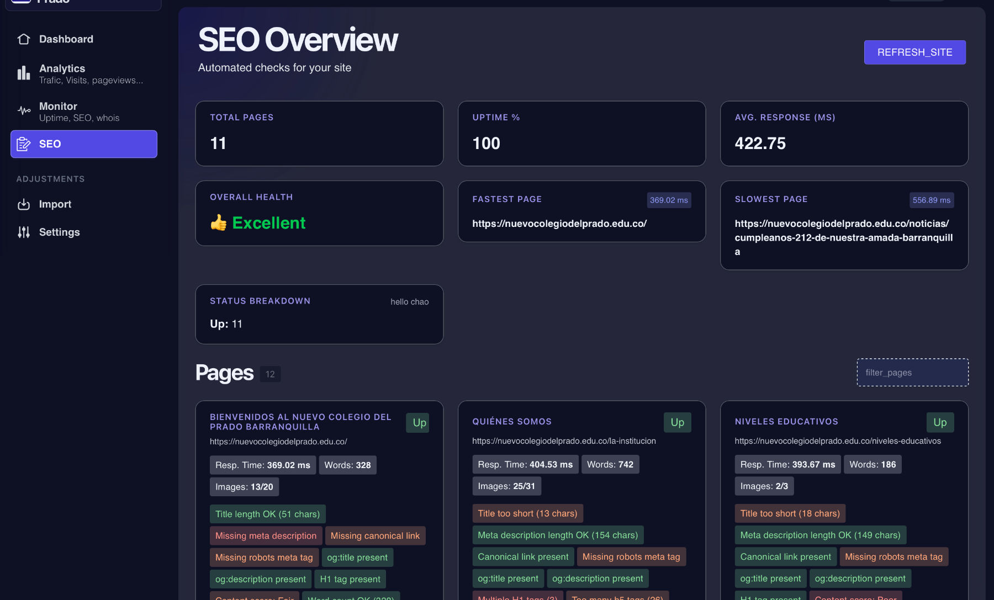Open the Analytics section
Viewport: 994px width, 600px height.
(x=84, y=73)
